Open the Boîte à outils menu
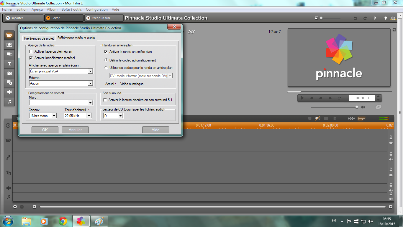The image size is (403, 227). (72, 9)
